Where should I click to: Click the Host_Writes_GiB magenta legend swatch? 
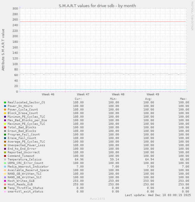[x=5, y=181]
